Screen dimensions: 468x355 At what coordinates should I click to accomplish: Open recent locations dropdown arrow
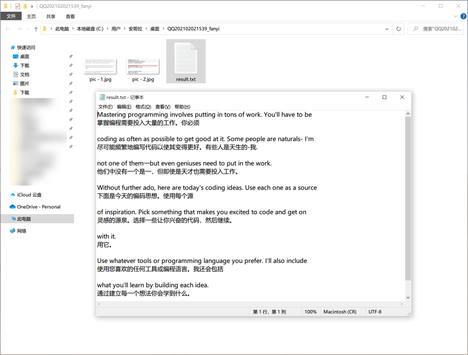tap(28, 29)
